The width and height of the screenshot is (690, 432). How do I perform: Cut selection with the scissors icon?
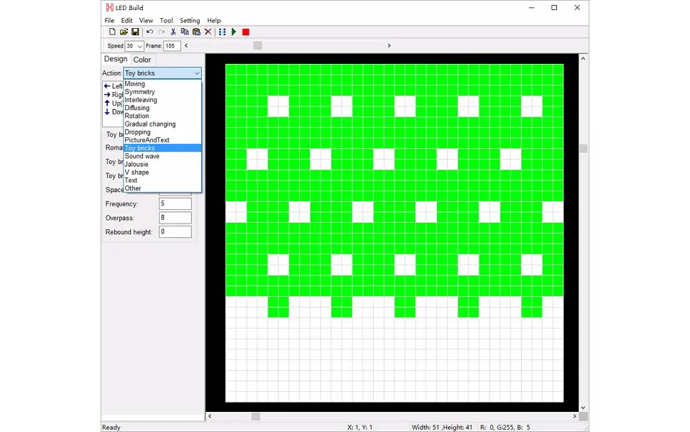point(173,32)
